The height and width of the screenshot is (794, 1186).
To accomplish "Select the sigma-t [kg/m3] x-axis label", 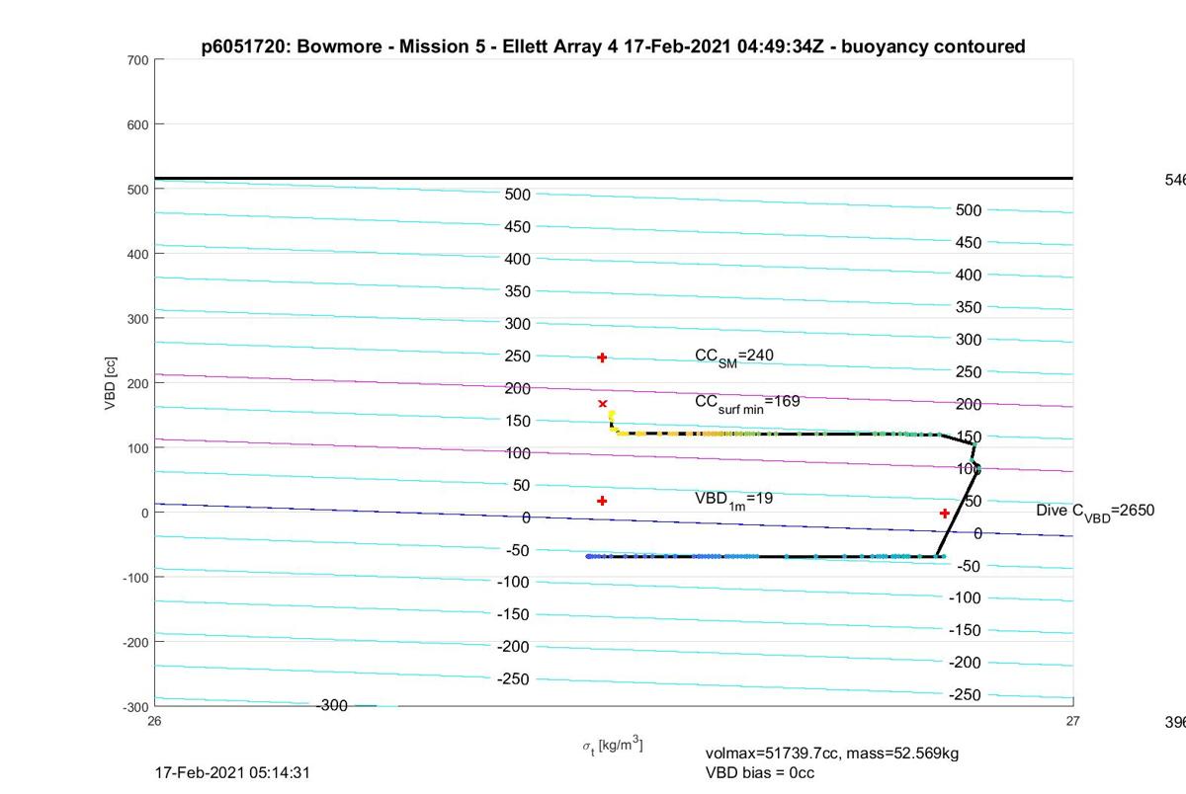I will [x=613, y=746].
